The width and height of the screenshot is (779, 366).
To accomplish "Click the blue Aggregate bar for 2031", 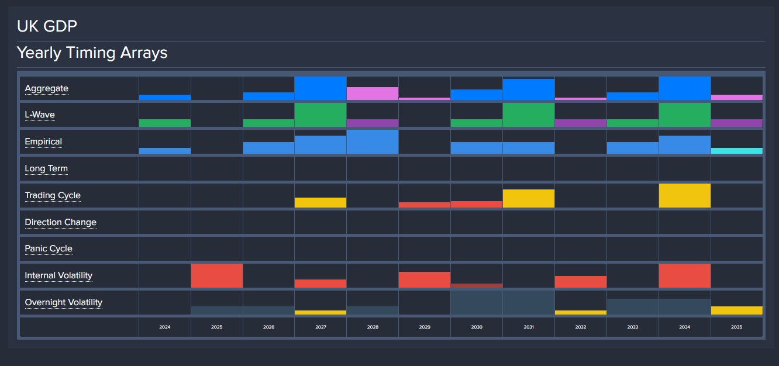I will 529,90.
